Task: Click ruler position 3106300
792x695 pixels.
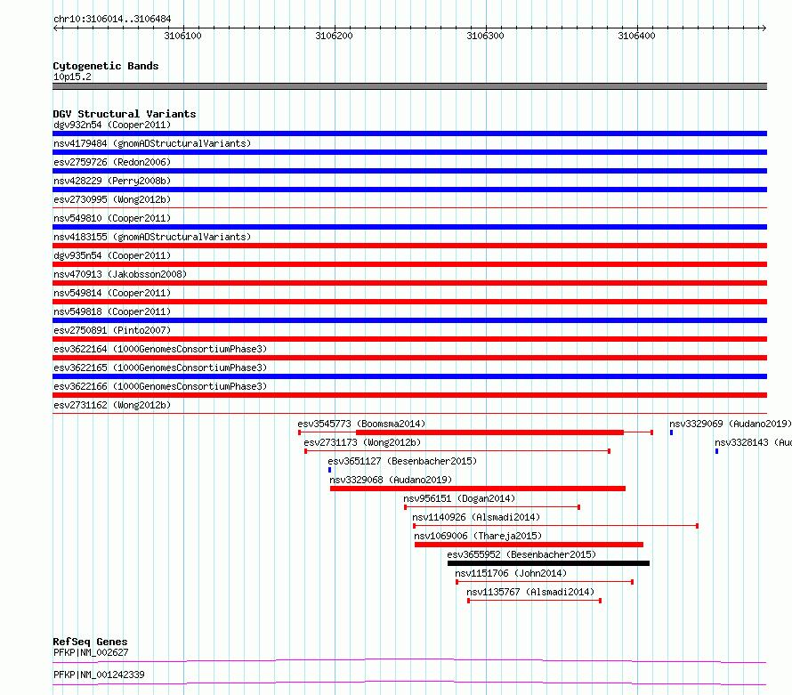Action: point(485,36)
